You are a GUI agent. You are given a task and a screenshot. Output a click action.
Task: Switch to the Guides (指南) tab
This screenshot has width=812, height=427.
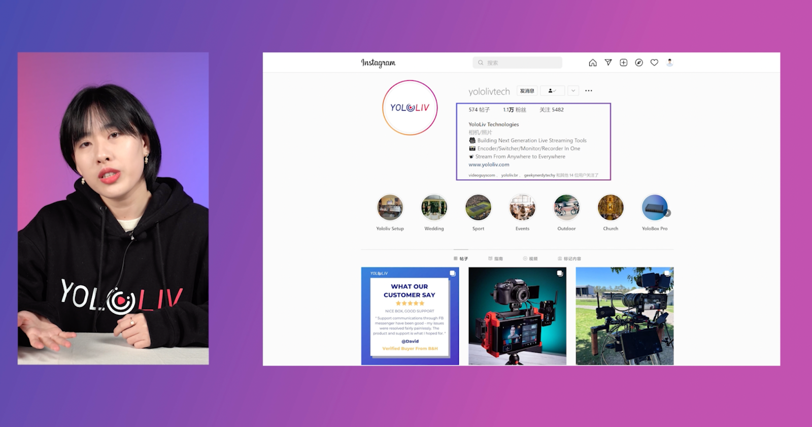(x=495, y=258)
